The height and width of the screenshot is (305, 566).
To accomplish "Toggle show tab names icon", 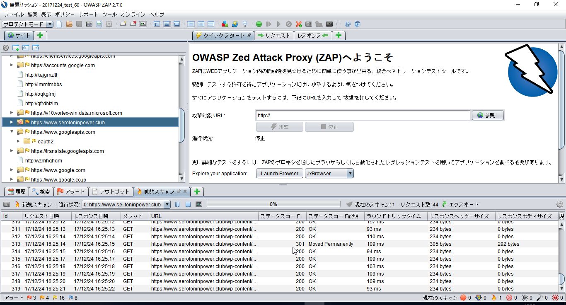I will 143,24.
